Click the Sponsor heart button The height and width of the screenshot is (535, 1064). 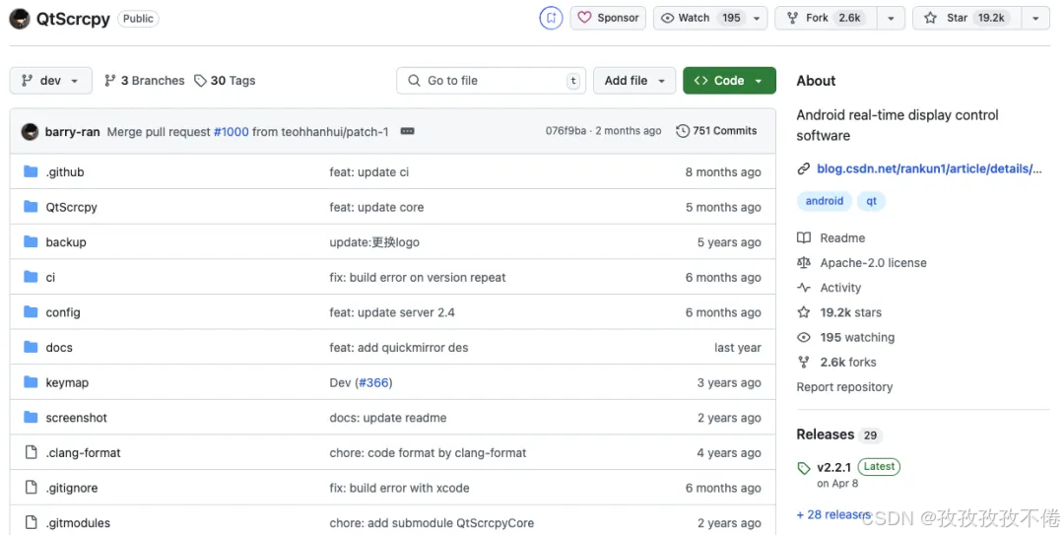click(608, 19)
